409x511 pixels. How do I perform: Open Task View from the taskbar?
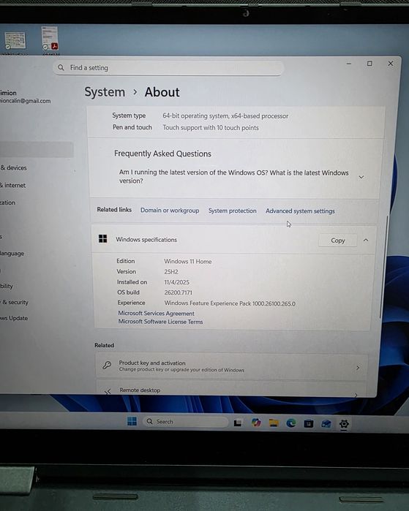(x=238, y=423)
